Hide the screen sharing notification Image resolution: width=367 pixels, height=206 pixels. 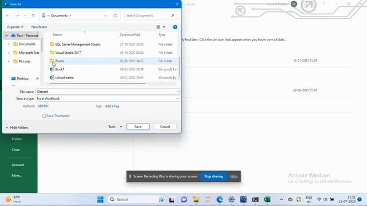234,177
